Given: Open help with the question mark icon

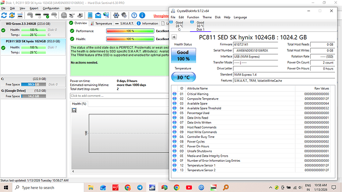Looking at the screenshot, I should coord(134,15).
